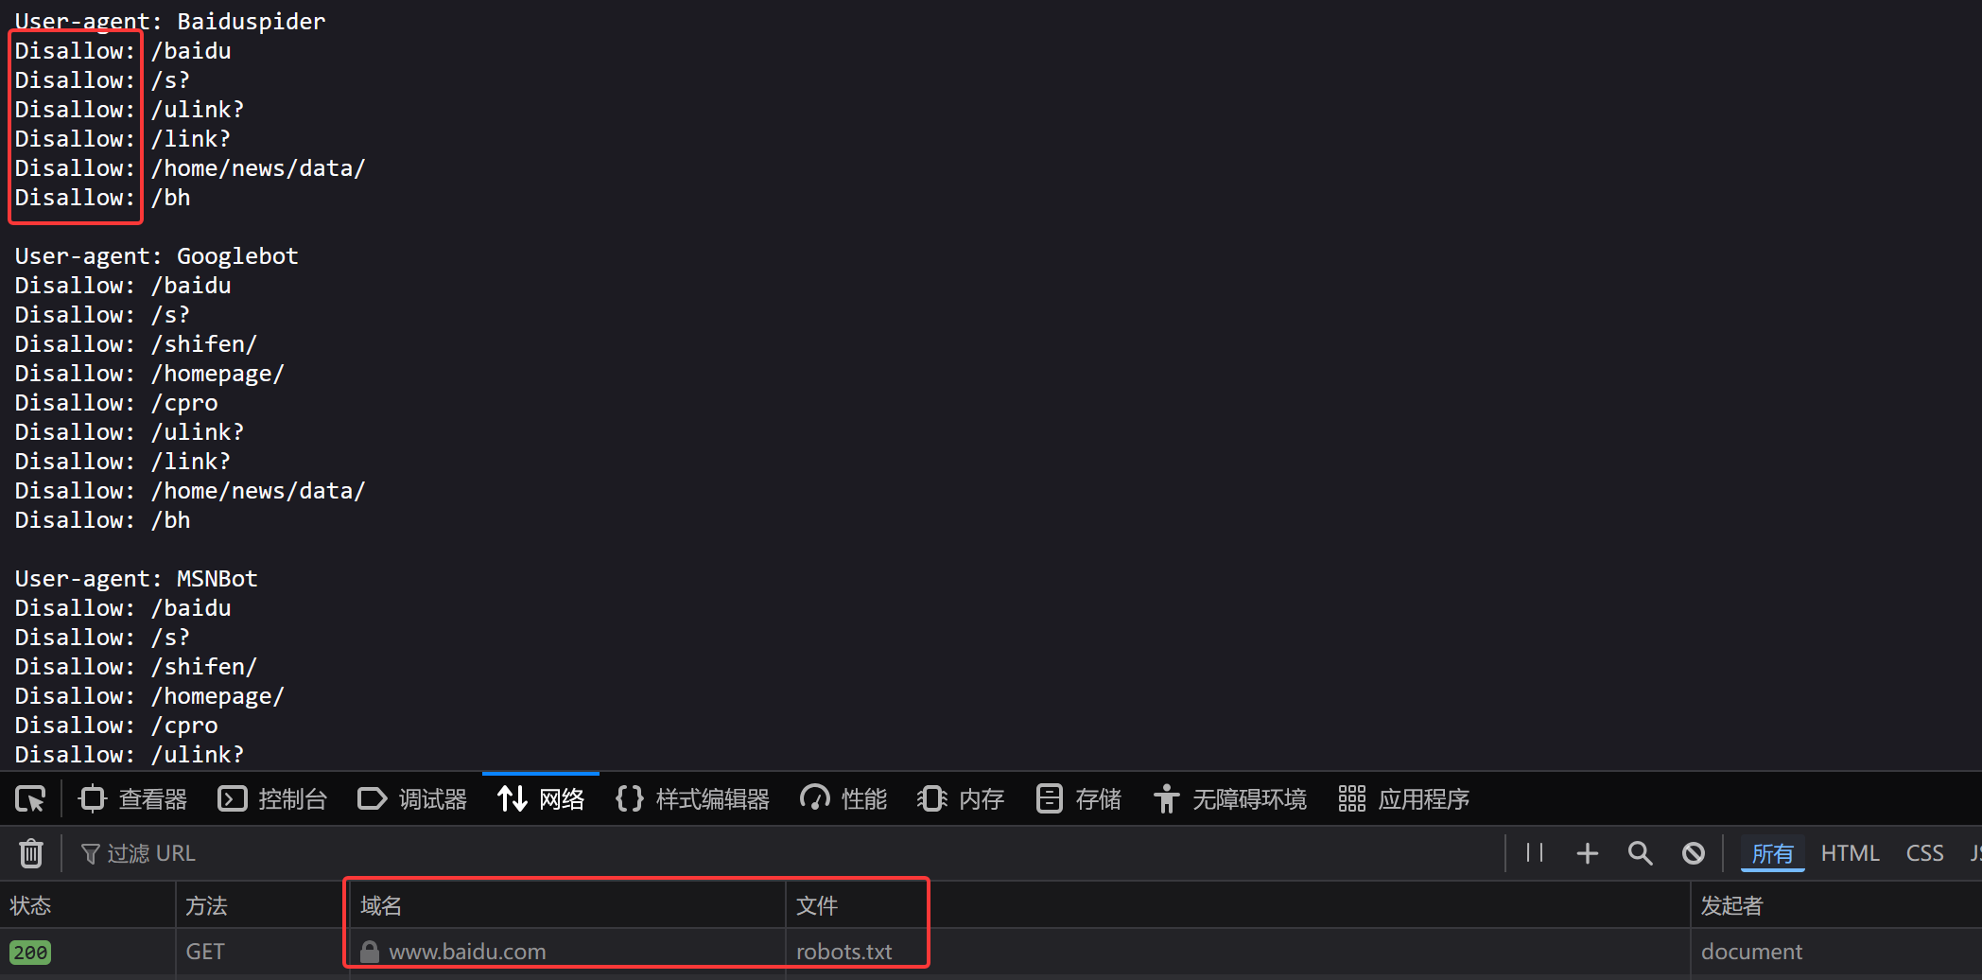Screen dimensions: 1982x980
Task: Switch to the 性能 performance tab
Action: [x=843, y=799]
